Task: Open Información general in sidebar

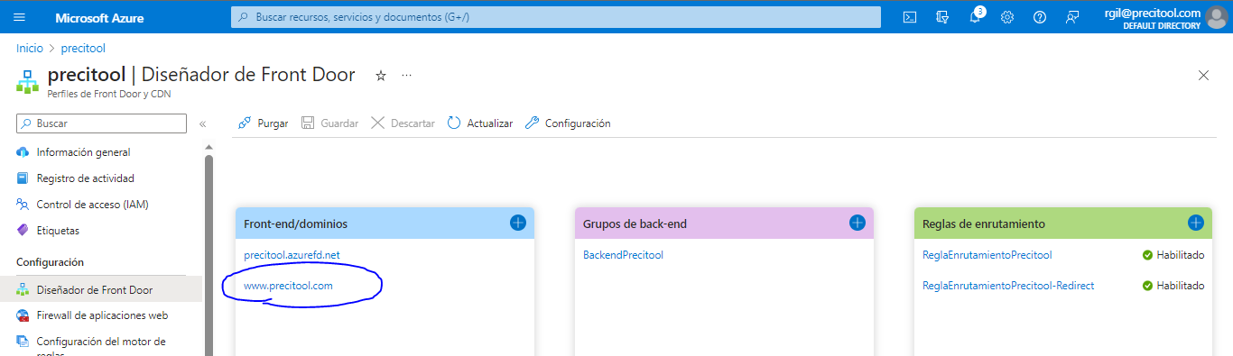Action: (x=83, y=152)
